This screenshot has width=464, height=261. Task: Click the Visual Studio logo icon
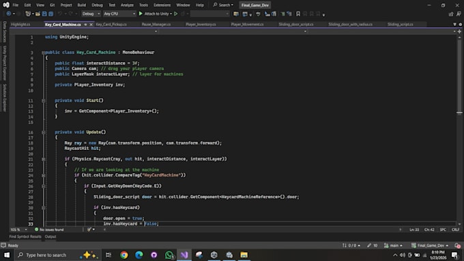click(x=6, y=5)
